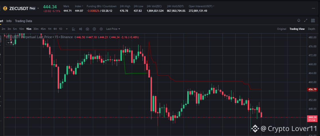This screenshot has width=320, height=136.
Task: Take a chart snapshot with camera icon
Action: tap(87, 29)
